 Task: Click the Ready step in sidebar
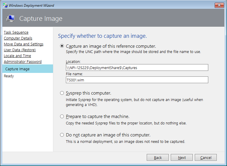point(9,76)
